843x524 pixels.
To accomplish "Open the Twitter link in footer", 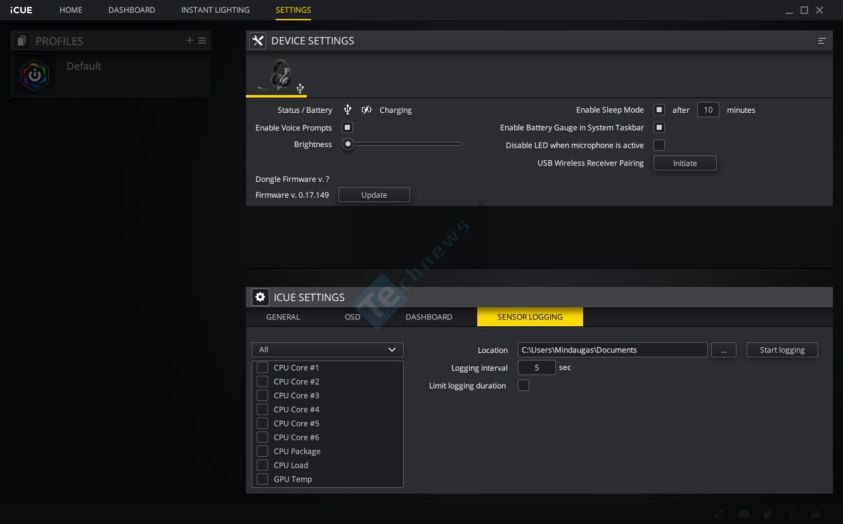I will (x=768, y=514).
